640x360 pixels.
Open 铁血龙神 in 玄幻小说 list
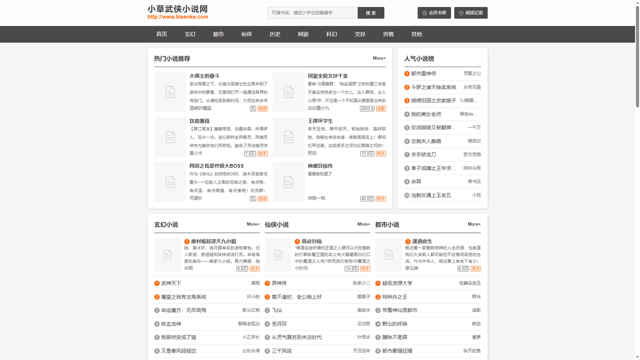pyautogui.click(x=171, y=324)
